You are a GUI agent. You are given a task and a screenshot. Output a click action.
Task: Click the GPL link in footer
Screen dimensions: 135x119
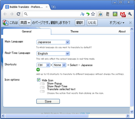pos(85,113)
